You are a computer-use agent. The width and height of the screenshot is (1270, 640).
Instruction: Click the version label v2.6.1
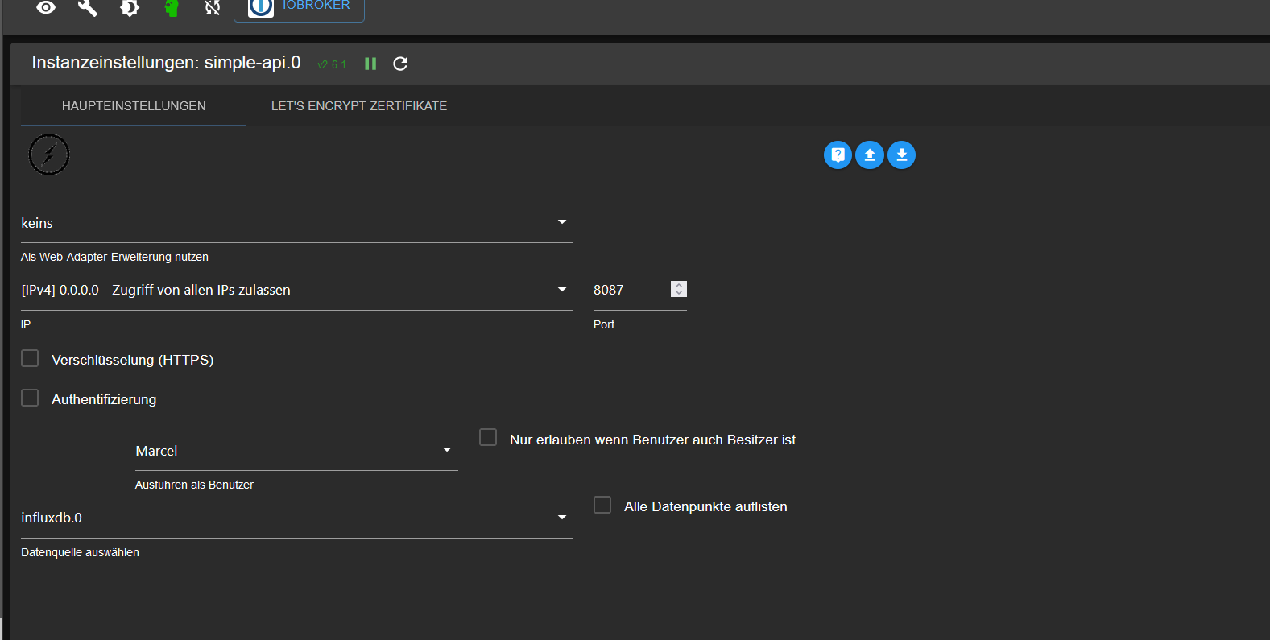[x=332, y=64]
